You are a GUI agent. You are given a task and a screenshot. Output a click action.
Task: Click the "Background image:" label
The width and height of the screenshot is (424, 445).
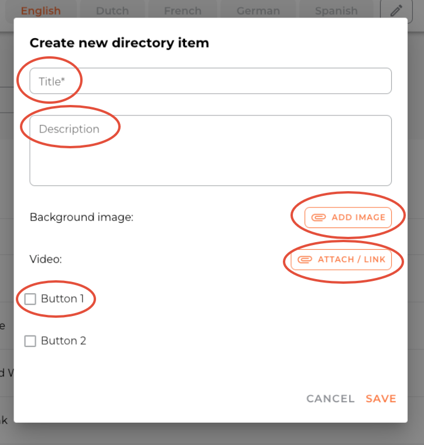[81, 218]
